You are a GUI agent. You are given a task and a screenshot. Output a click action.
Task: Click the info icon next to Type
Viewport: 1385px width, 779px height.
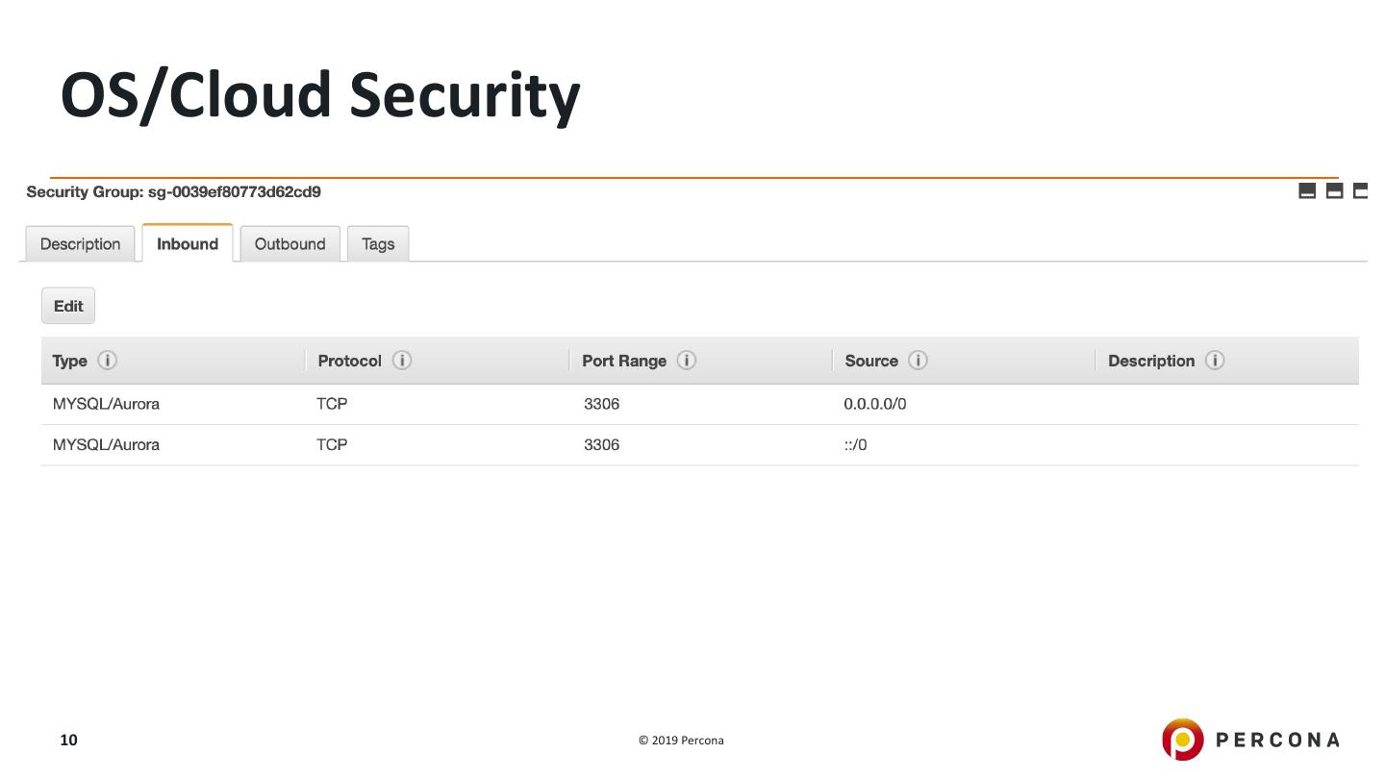[108, 361]
